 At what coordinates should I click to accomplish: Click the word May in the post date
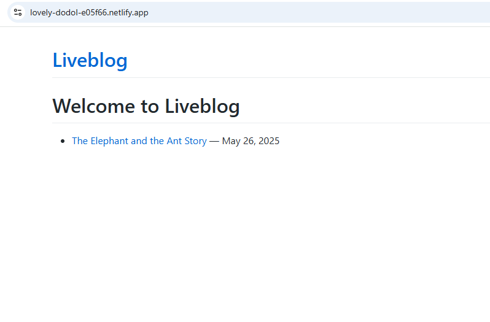[x=231, y=140]
